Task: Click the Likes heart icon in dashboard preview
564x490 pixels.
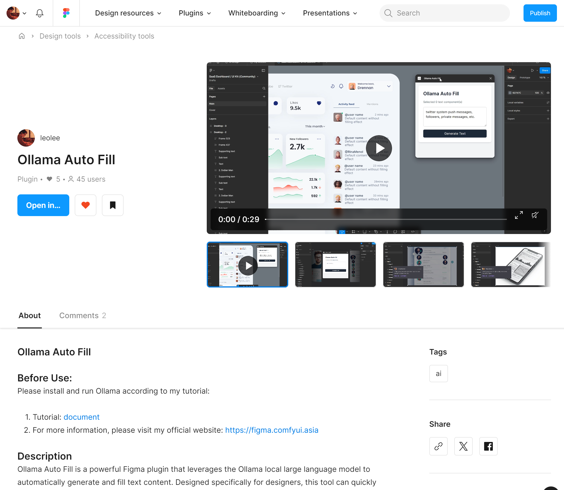Action: point(319,103)
